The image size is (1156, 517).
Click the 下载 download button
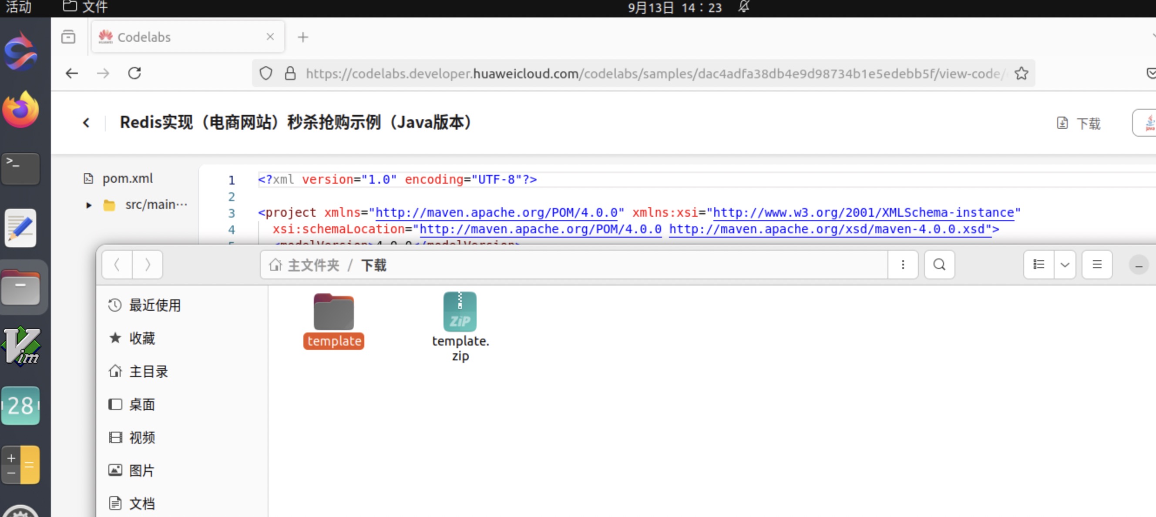click(x=1079, y=124)
